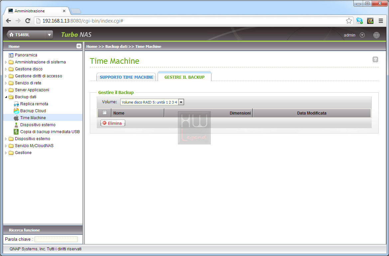The height and width of the screenshot is (256, 389).
Task: Select the Gestire il Backup tab
Action: click(x=185, y=77)
